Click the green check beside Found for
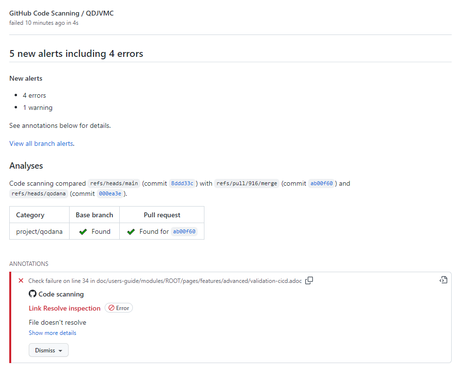 coord(131,231)
